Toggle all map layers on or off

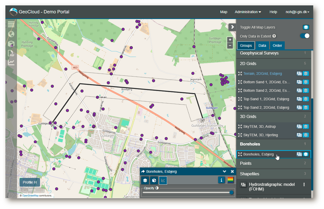306,27
